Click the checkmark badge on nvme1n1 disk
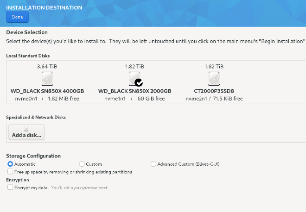306x212 pixels. pos(139,82)
